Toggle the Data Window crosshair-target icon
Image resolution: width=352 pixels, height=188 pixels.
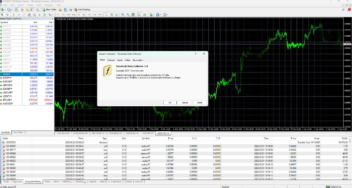(x=22, y=10)
